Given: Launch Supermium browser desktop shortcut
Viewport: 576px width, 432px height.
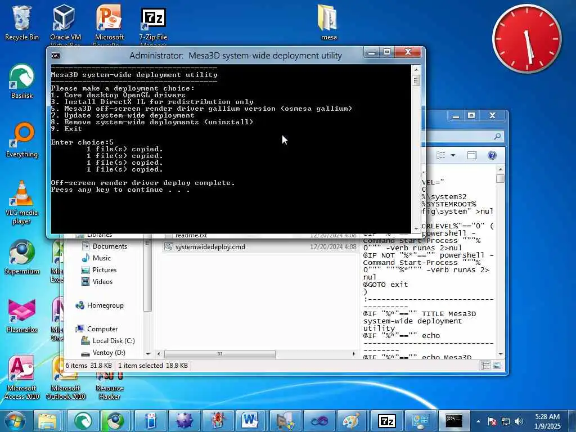Looking at the screenshot, I should click(x=22, y=257).
